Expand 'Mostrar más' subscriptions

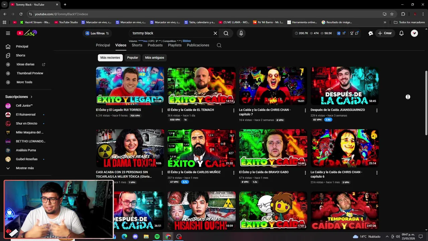25,168
